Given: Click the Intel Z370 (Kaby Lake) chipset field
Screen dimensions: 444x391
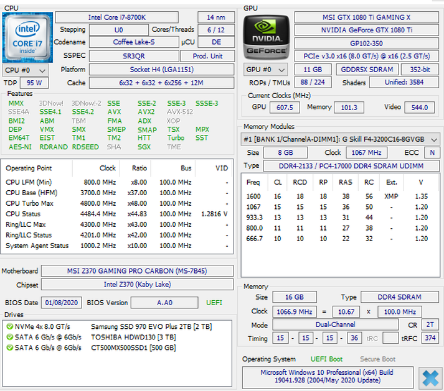Looking at the screenshot, I should (x=137, y=285).
